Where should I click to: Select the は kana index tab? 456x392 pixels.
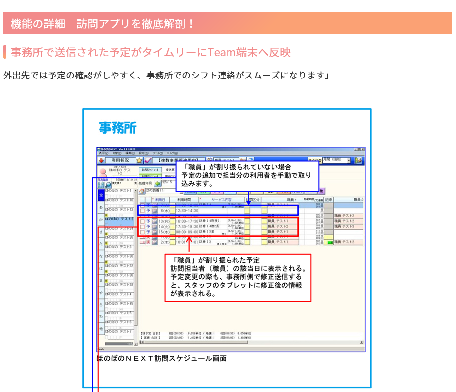(101, 268)
